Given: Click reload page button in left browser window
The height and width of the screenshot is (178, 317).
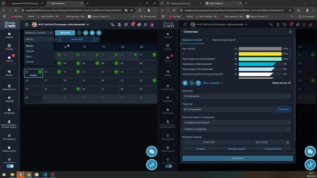Looking at the screenshot, I should pyautogui.click(x=15, y=10).
